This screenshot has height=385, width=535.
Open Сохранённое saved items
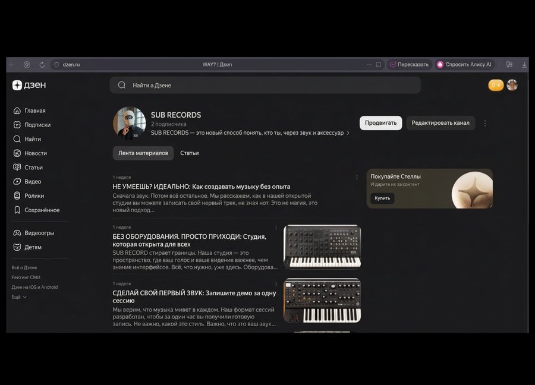tap(36, 210)
